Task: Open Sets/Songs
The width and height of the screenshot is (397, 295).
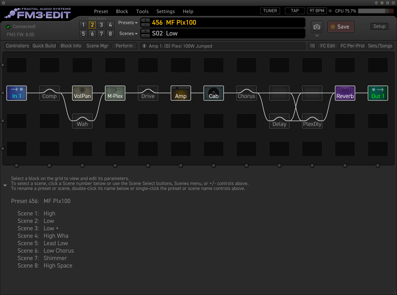Action: pyautogui.click(x=380, y=46)
